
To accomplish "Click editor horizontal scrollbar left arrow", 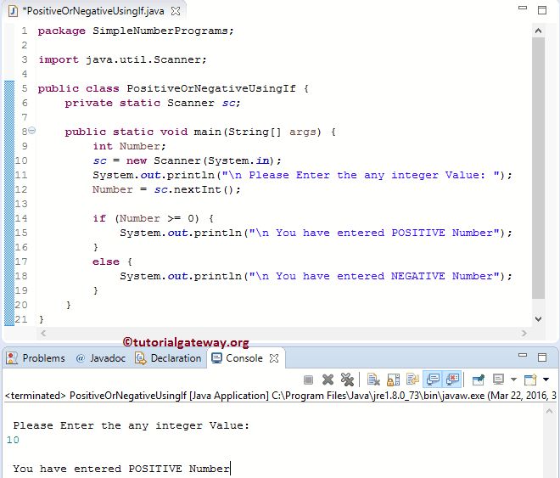I will pyautogui.click(x=43, y=333).
